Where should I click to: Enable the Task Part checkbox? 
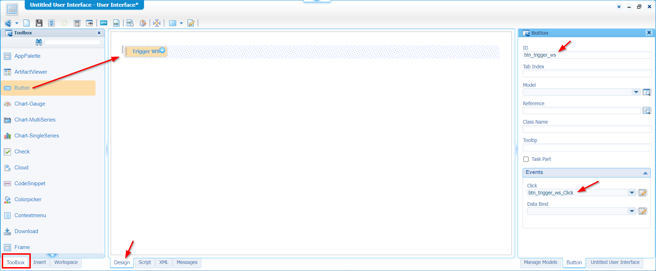[x=526, y=159]
